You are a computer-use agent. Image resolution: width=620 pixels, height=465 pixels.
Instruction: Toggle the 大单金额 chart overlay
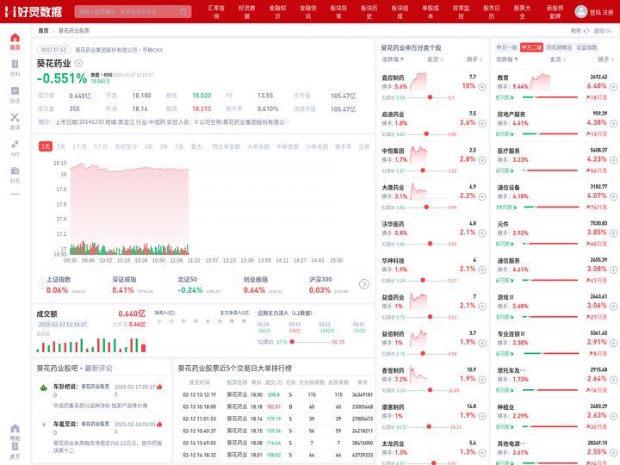(x=257, y=146)
